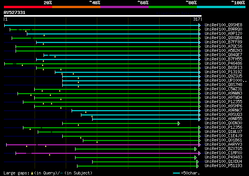Open the UniRef100_A9NWN3 entry

pos(223,93)
